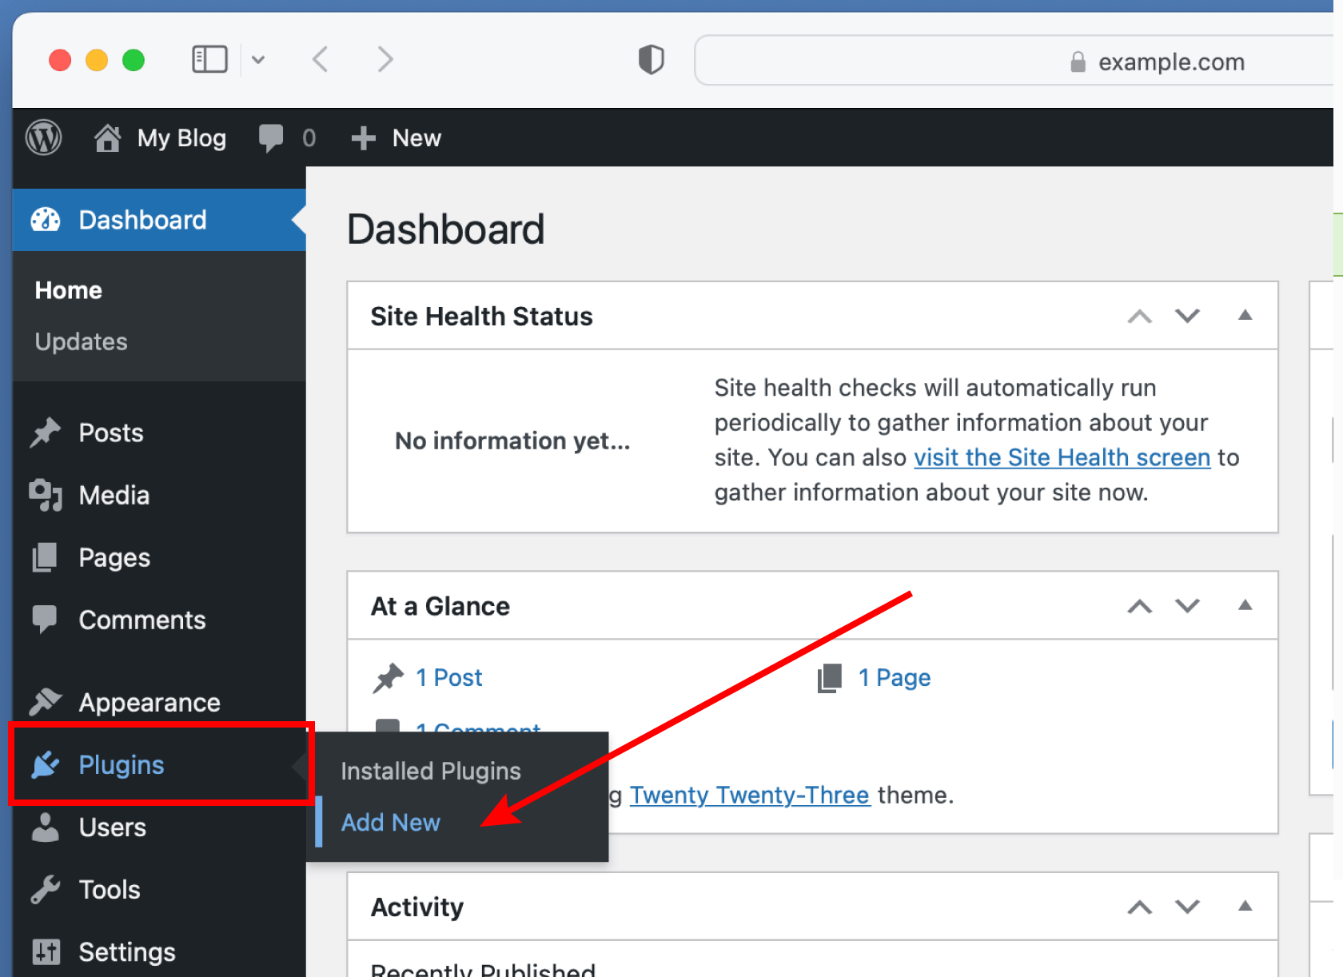Open the Twenty Twenty-Three theme link
Image resolution: width=1343 pixels, height=977 pixels.
click(750, 795)
